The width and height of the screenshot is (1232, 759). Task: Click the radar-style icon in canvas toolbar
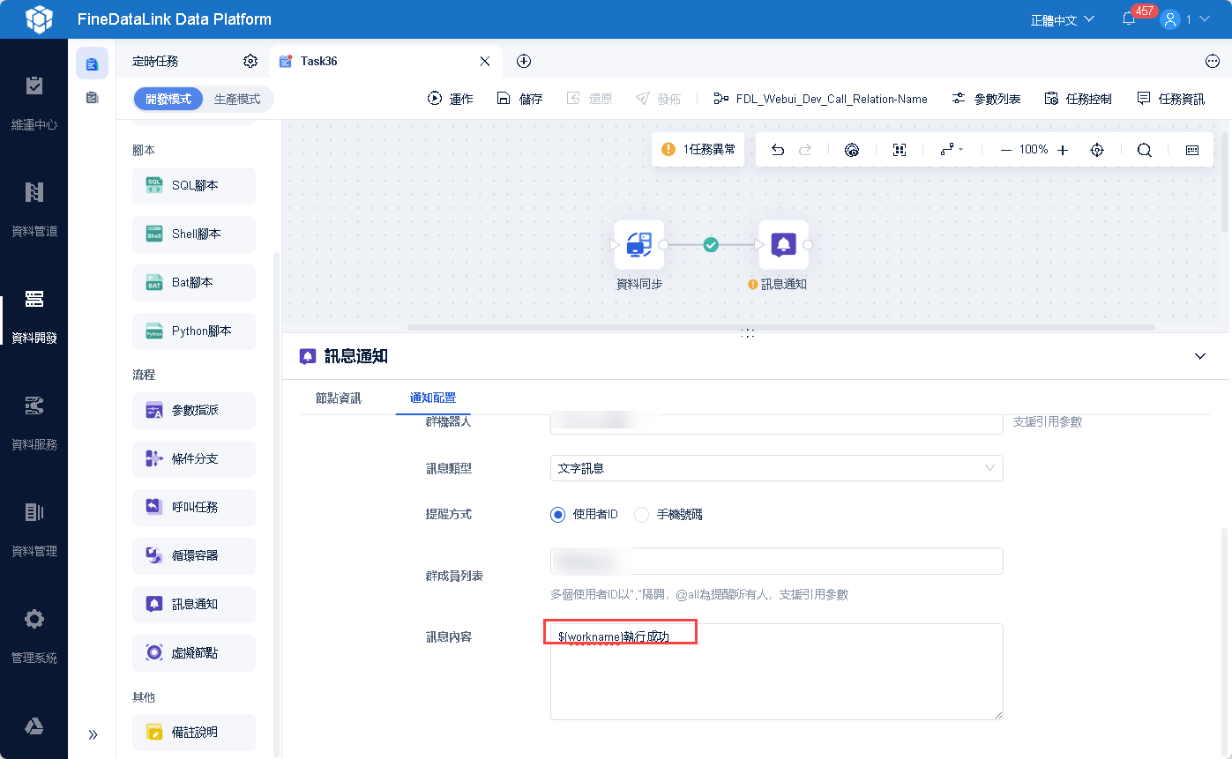[x=851, y=150]
